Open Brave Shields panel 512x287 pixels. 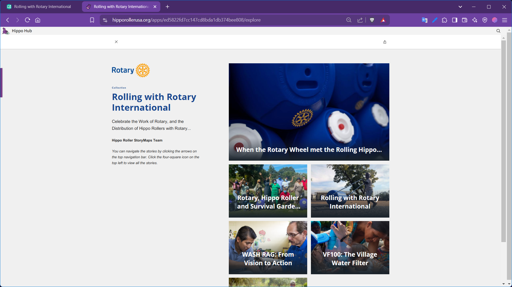click(x=372, y=20)
